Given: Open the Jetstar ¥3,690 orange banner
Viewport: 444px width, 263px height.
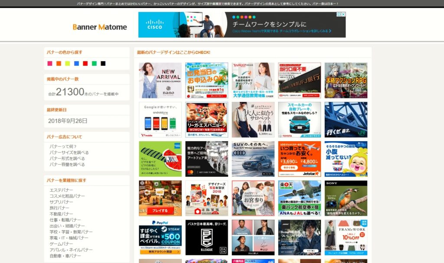Looking at the screenshot, I should (300, 159).
